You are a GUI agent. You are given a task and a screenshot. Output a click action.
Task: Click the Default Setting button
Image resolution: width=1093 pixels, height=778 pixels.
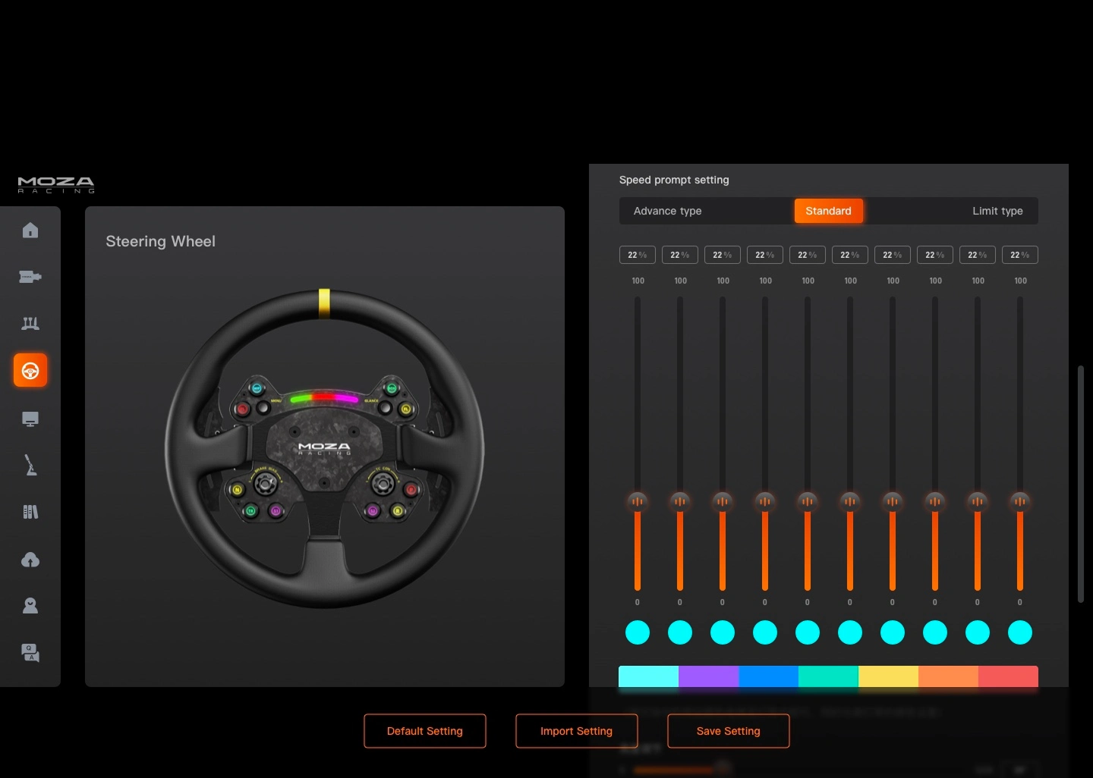(x=425, y=731)
